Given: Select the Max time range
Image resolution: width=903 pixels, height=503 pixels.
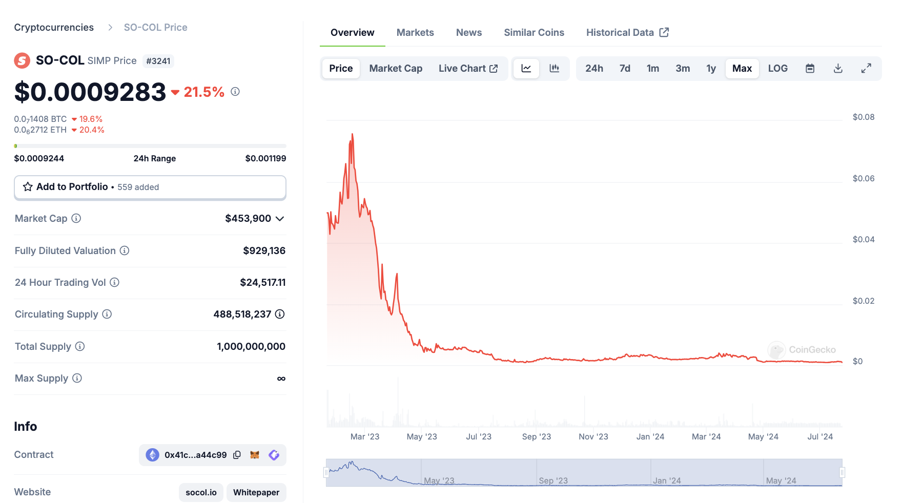Looking at the screenshot, I should (742, 68).
